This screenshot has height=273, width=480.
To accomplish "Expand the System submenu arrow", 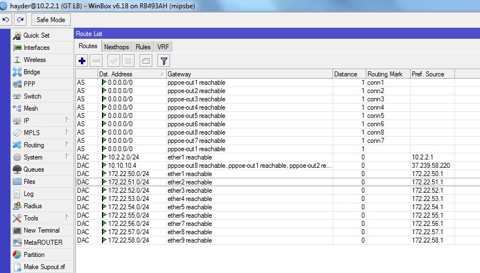I will coord(67,156).
